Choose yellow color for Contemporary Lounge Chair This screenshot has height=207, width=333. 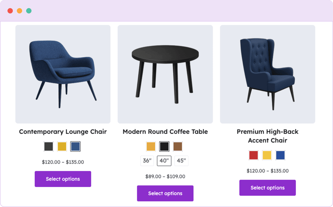tap(62, 146)
